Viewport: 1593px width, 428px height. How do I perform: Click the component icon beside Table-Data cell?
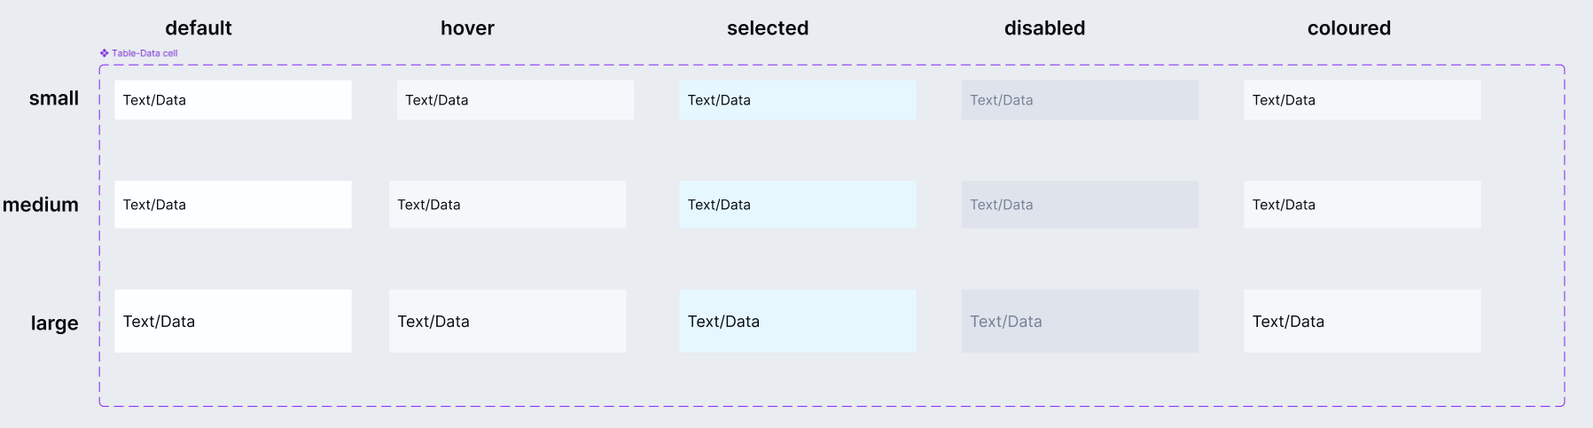pos(104,53)
